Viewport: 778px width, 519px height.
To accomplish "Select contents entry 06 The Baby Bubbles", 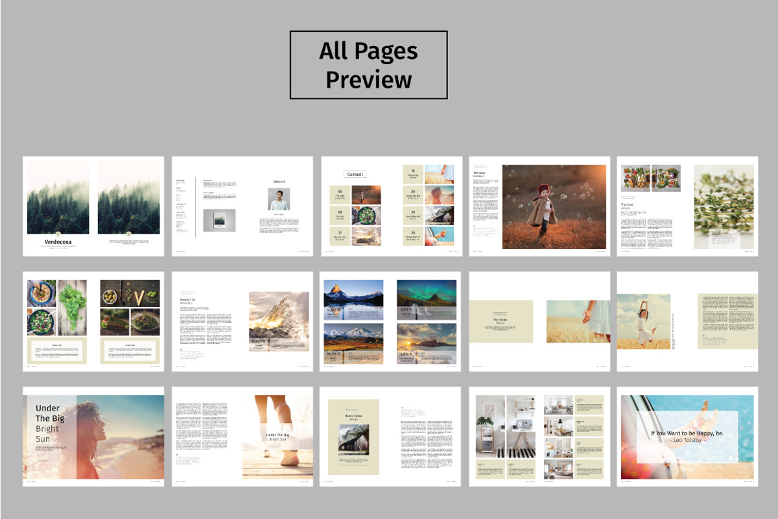I will pyautogui.click(x=339, y=195).
